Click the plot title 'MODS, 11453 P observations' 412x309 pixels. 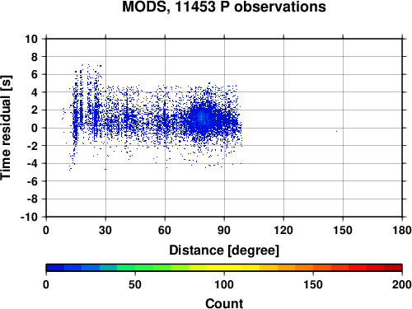(224, 7)
